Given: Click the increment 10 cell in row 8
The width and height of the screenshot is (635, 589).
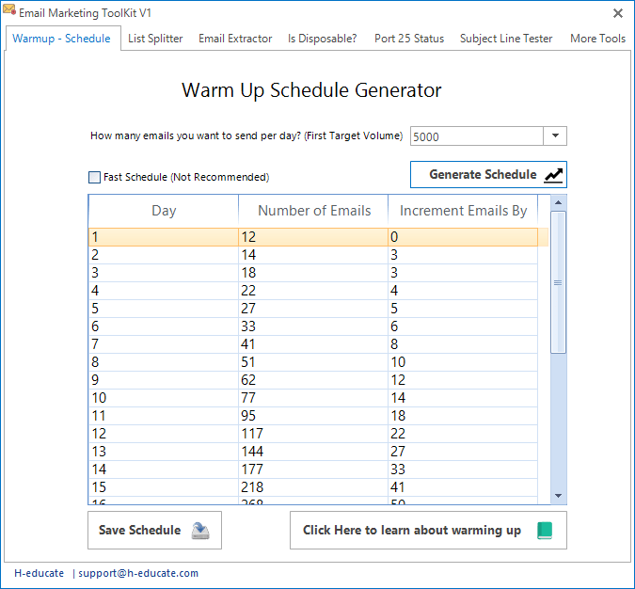Looking at the screenshot, I should [463, 362].
